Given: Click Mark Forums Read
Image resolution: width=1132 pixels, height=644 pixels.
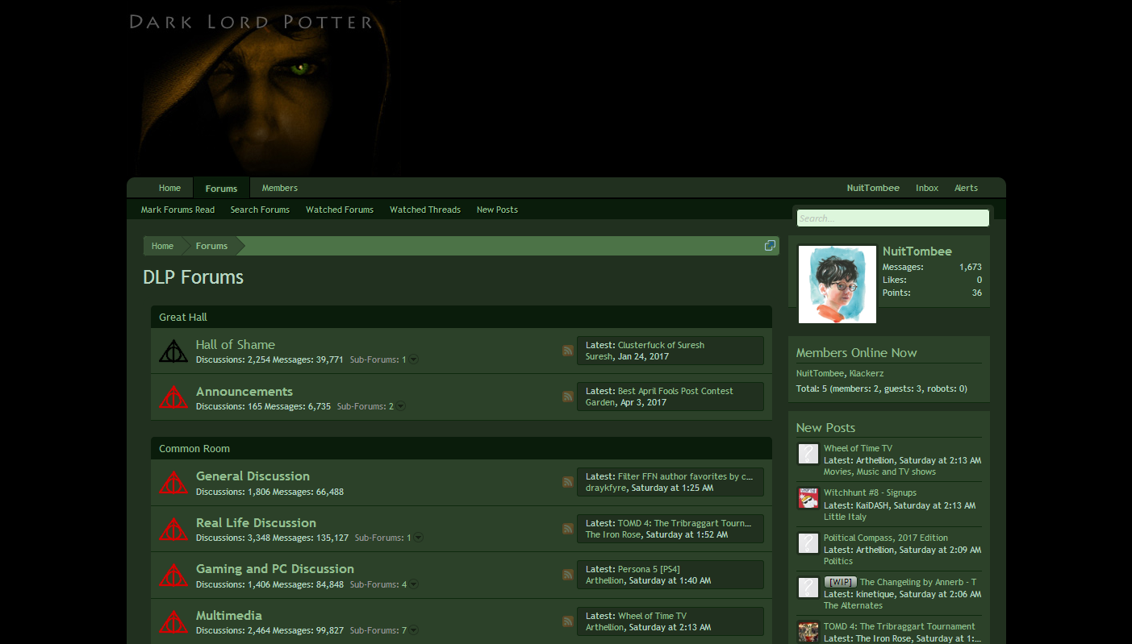Looking at the screenshot, I should point(178,210).
